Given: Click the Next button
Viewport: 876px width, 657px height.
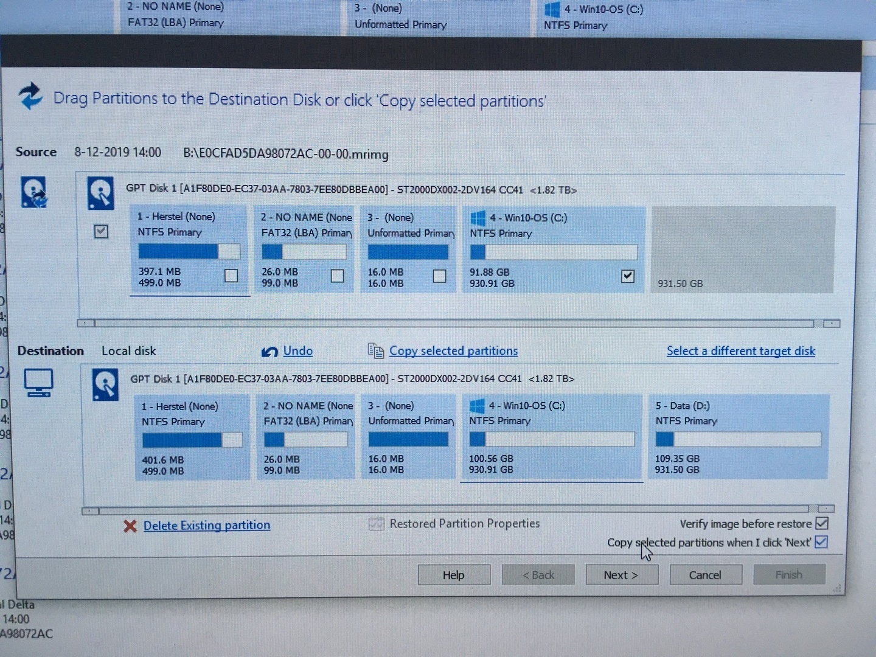Looking at the screenshot, I should pos(622,575).
